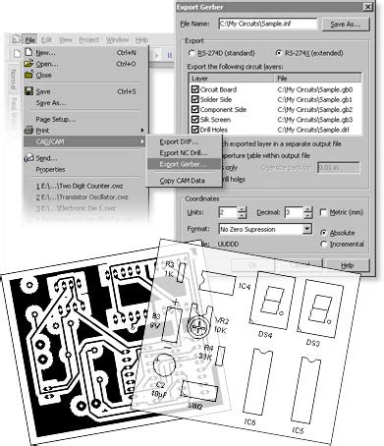Click the DS4 seven-segment display component
384x446 pixels.
pos(272,301)
